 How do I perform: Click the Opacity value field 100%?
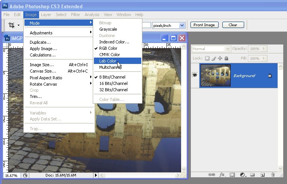point(255,49)
